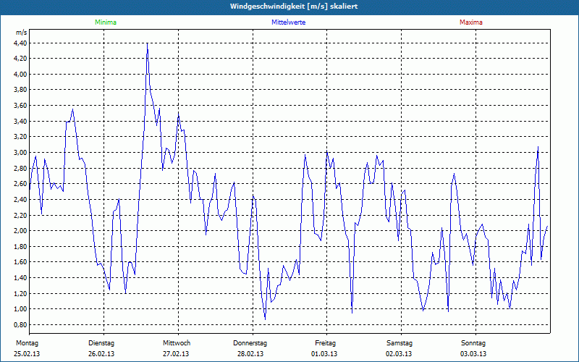Click the Samstag day label
This screenshot has width=579, height=362.
400,343
